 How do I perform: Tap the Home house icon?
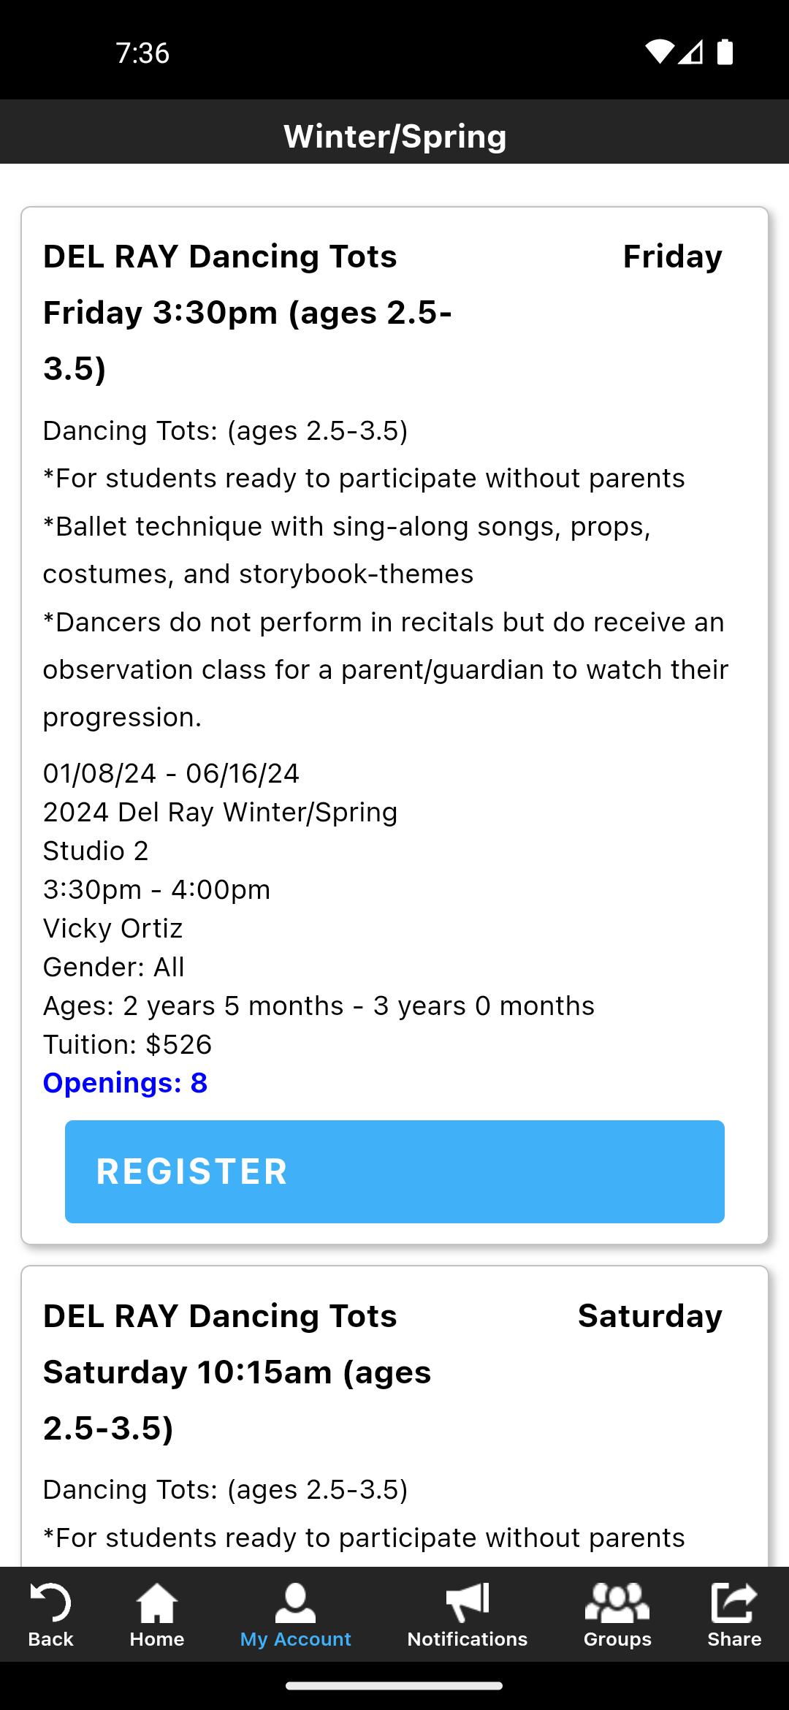pyautogui.click(x=157, y=1603)
